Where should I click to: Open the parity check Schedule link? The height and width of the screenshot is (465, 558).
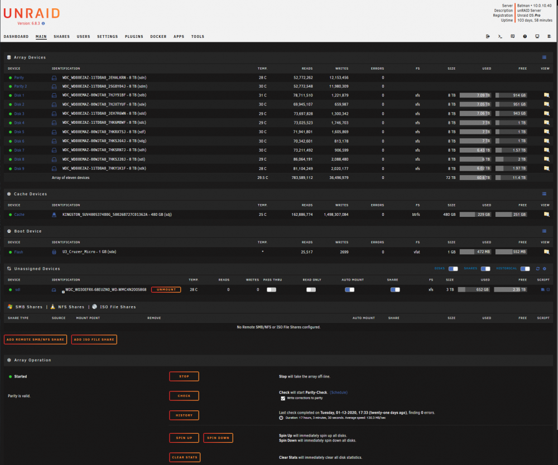pos(339,393)
